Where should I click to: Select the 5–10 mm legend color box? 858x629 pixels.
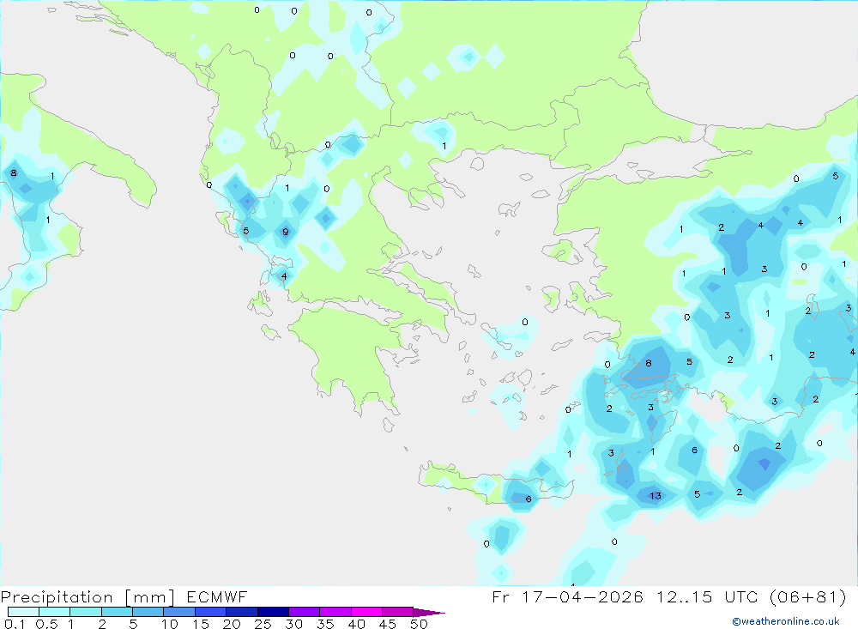[x=148, y=612]
